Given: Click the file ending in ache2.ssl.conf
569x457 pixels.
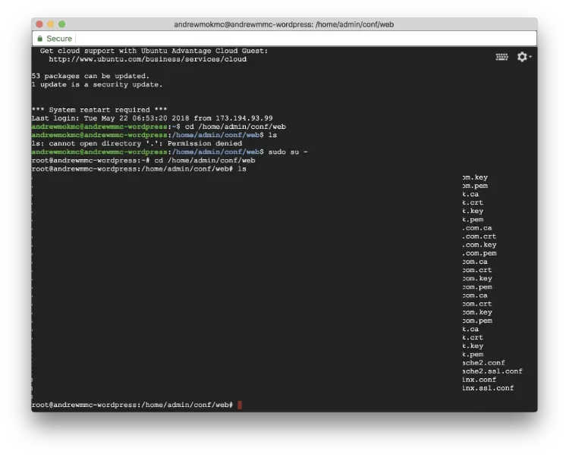Looking at the screenshot, I should pos(492,371).
